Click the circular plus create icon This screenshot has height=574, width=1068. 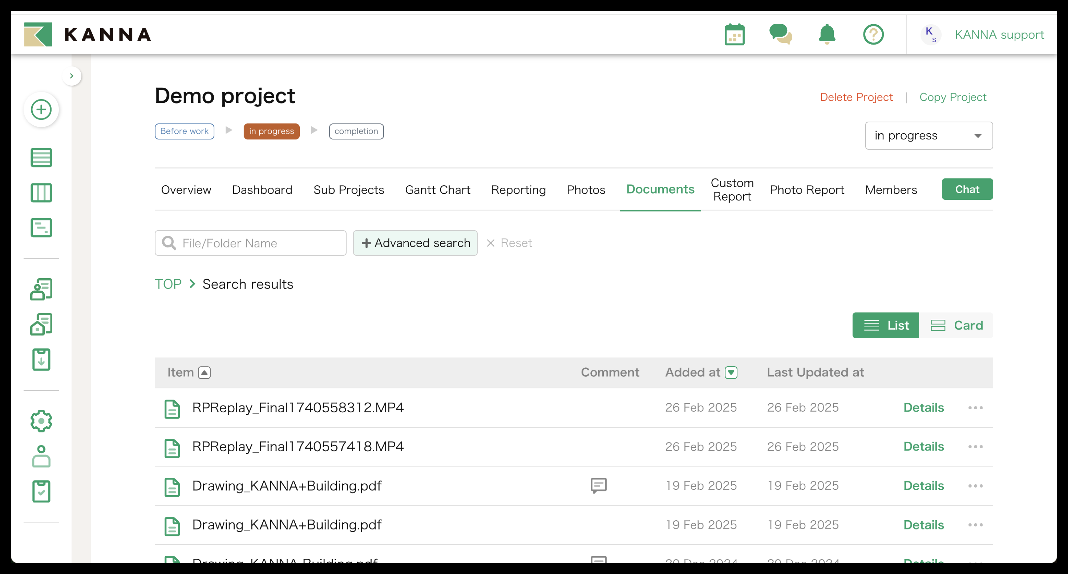click(x=41, y=110)
